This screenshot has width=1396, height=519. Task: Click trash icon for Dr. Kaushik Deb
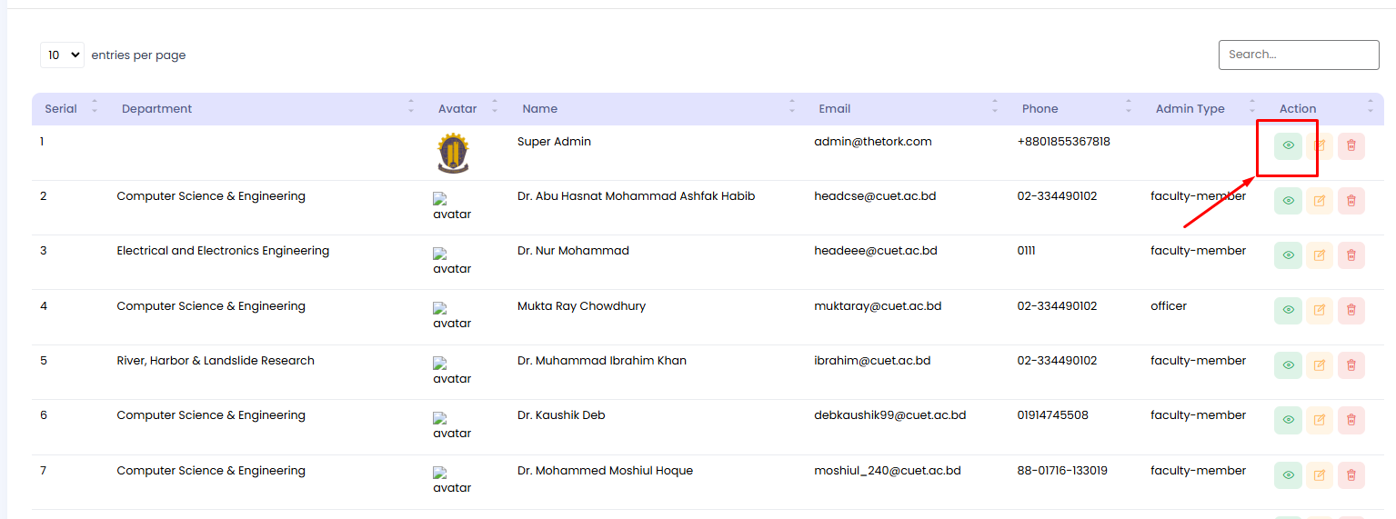[x=1351, y=420]
